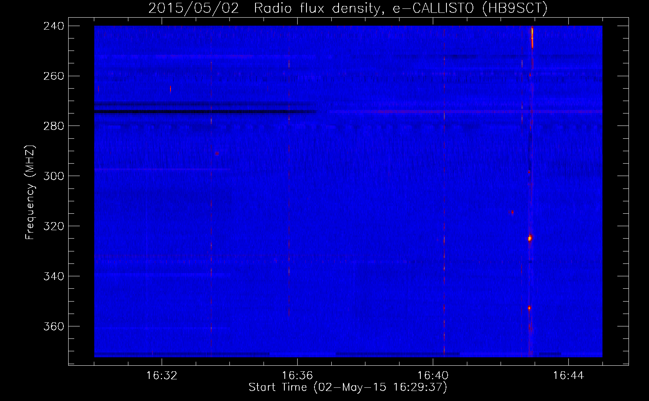Image resolution: width=649 pixels, height=401 pixels.
Task: Click the 300 frequency tick label
Action: point(53,176)
